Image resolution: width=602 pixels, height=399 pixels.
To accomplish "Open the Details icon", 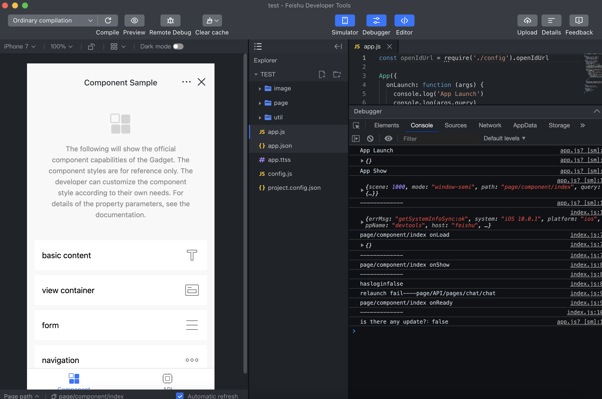I will 551,20.
